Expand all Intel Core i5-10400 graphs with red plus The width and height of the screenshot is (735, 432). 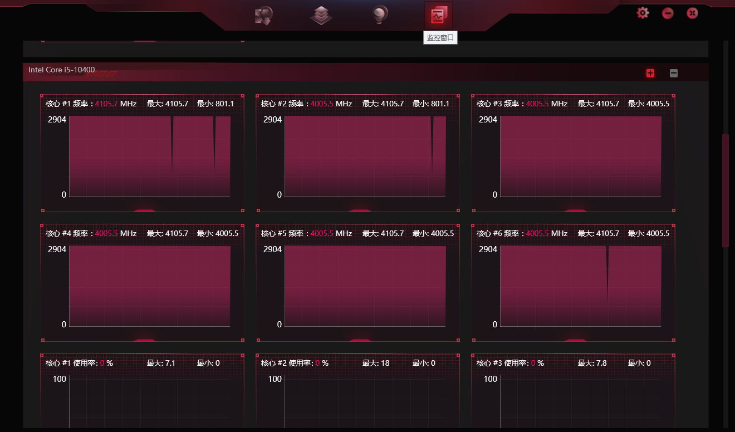[x=650, y=73]
